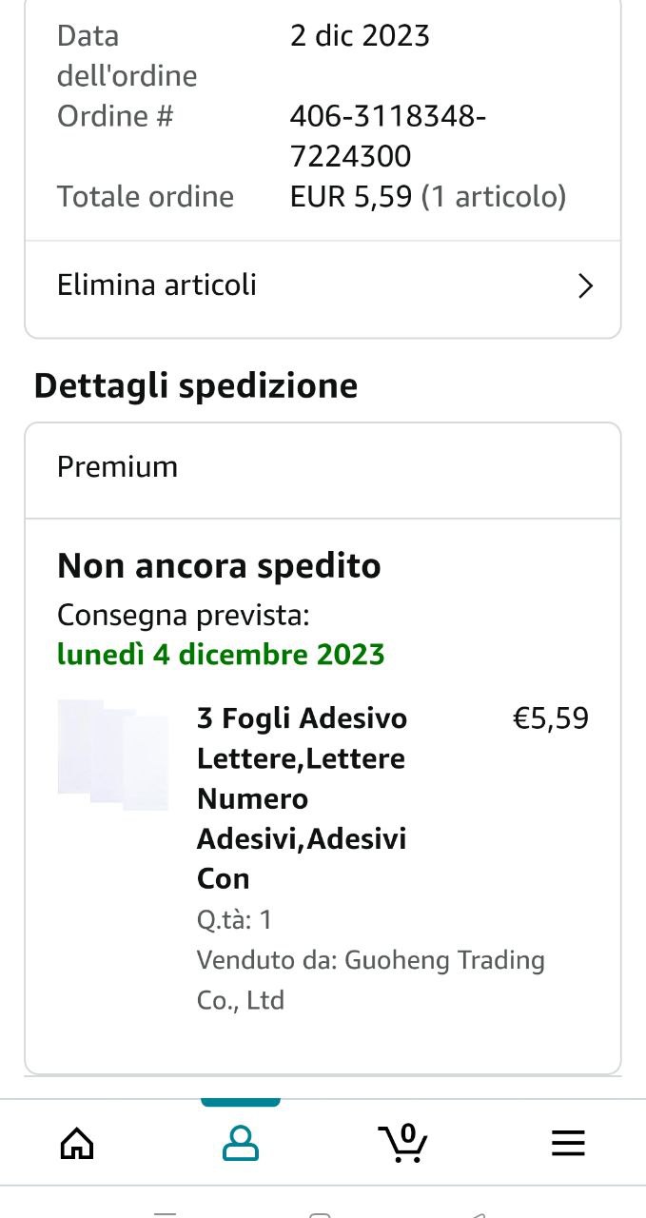646x1218 pixels.
Task: Tap the delivery date lunedì 4 dicembre 2023
Action: 221,655
